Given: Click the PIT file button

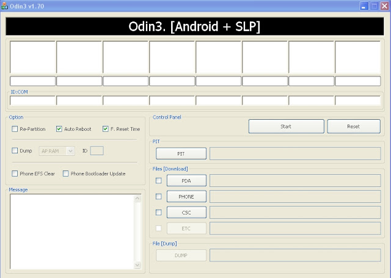Looking at the screenshot, I should pyautogui.click(x=181, y=153).
